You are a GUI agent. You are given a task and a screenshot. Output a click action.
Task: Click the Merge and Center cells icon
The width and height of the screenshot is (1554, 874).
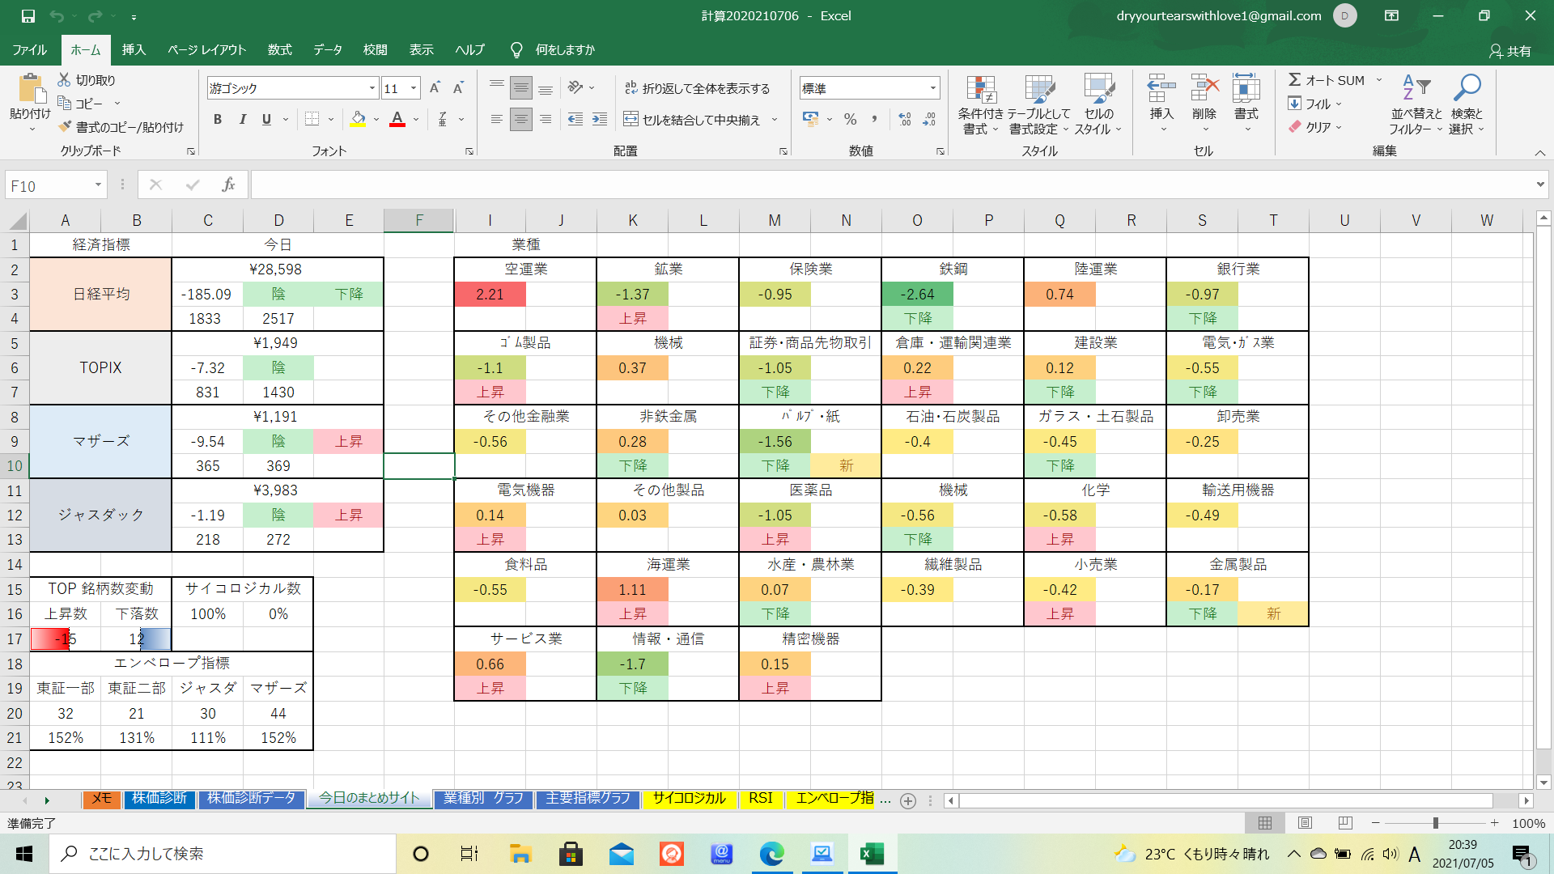point(631,120)
